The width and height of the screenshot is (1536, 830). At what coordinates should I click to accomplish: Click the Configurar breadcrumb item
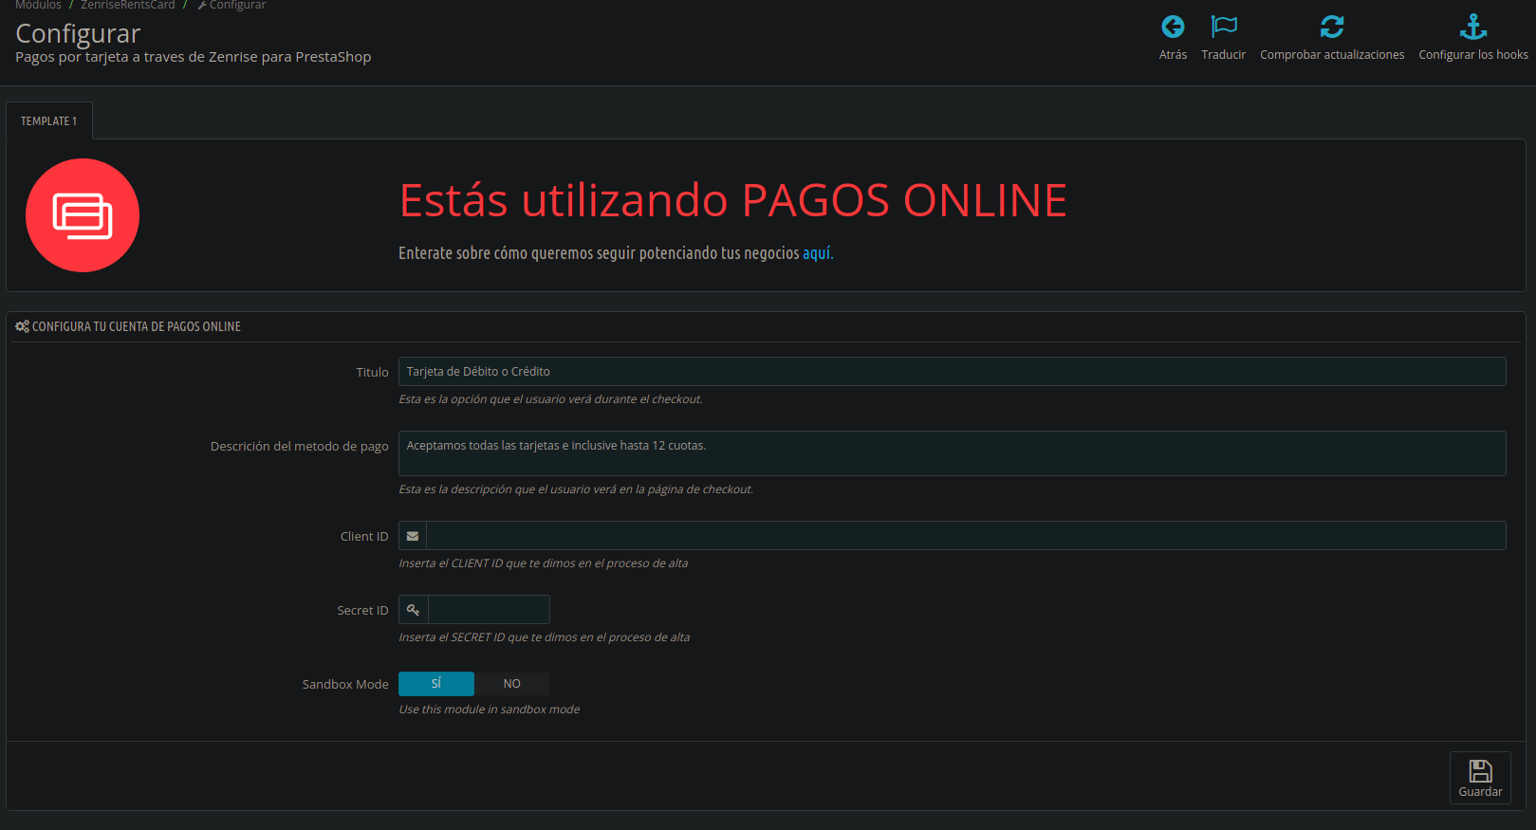(x=231, y=6)
